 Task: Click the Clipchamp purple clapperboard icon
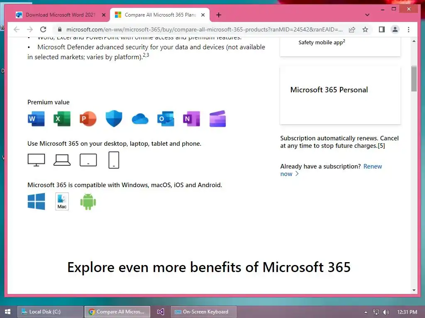coord(217,119)
